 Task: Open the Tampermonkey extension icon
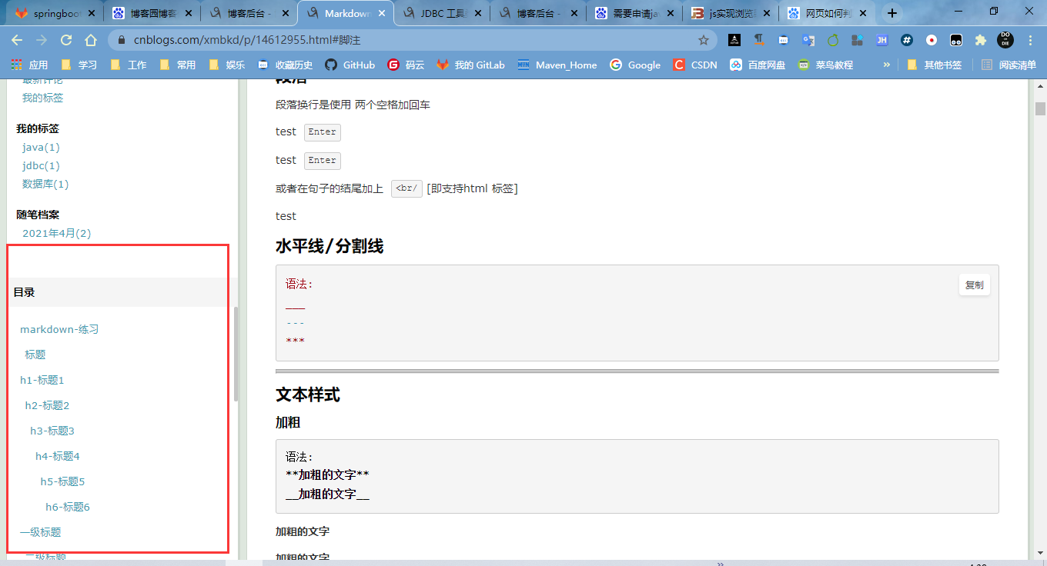point(956,40)
